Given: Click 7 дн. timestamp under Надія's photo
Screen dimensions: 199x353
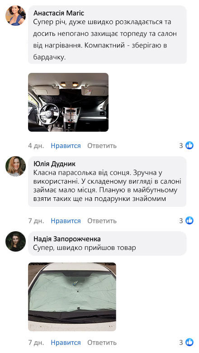Looking at the screenshot, I should pyautogui.click(x=36, y=343).
